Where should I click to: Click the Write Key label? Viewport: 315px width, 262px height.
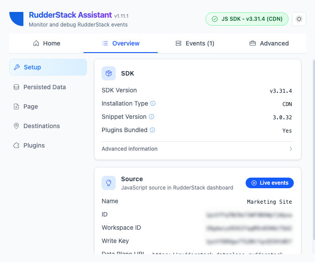pos(115,241)
